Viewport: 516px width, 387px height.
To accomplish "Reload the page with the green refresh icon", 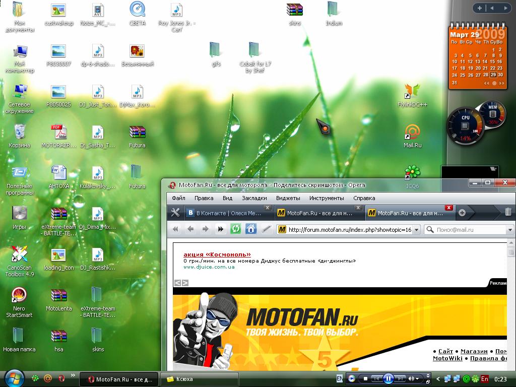I will point(236,229).
